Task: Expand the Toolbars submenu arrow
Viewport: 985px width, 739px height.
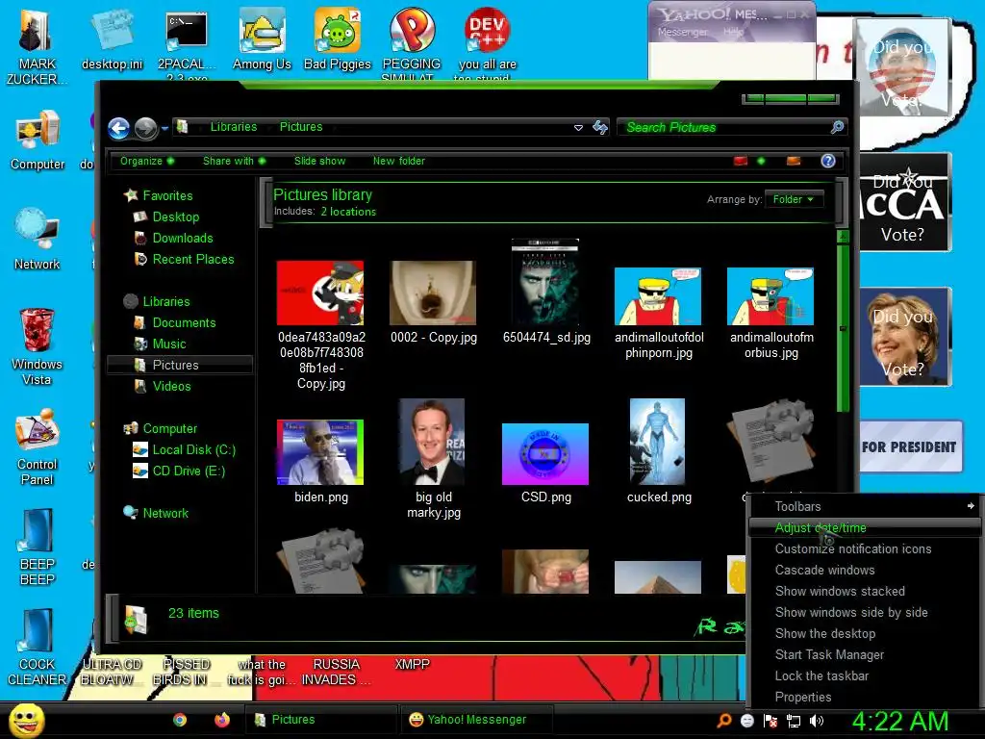Action: [971, 506]
